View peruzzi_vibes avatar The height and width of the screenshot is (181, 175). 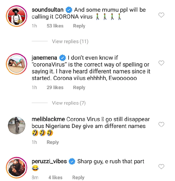pos(16,167)
